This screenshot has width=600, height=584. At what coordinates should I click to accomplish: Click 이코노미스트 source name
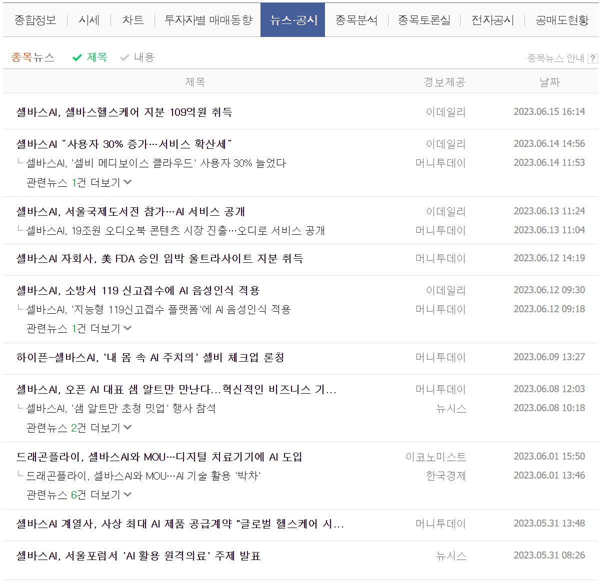click(x=435, y=457)
